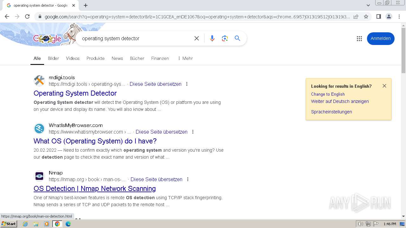Submit search with the magnifier icon
Image resolution: width=406 pixels, height=228 pixels.
pos(237,38)
